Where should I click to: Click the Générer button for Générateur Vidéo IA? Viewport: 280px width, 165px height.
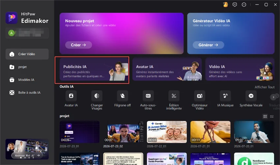208,45
